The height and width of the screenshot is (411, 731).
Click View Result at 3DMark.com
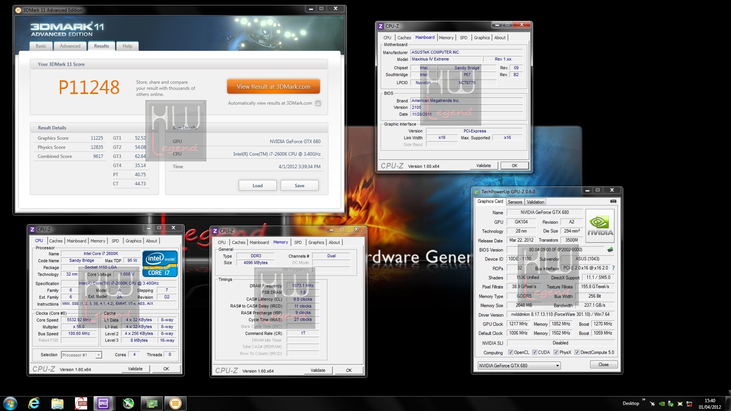(x=273, y=87)
